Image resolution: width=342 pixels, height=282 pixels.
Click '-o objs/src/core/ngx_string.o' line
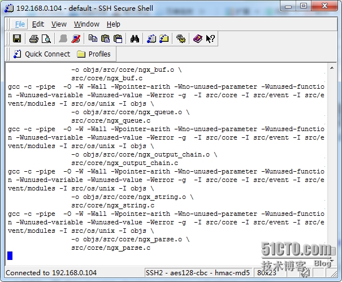[x=132, y=197]
